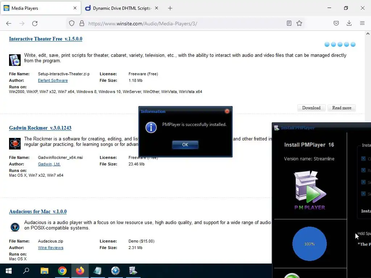Image resolution: width=371 pixels, height=278 pixels.
Task: Select file name Audacious.zip
Action: (50, 241)
